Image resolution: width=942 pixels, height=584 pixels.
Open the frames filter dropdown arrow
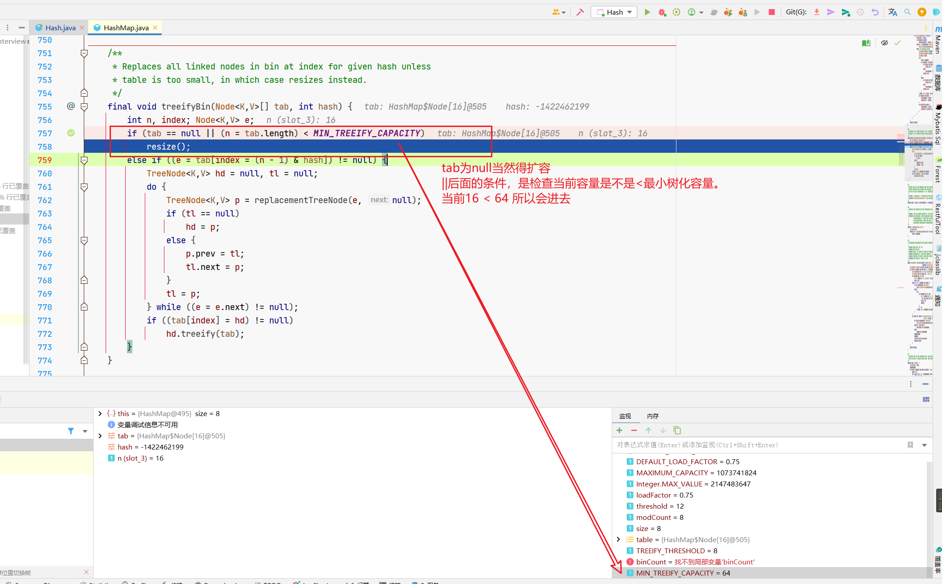point(85,431)
